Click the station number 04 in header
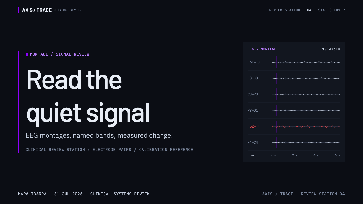 309,10
